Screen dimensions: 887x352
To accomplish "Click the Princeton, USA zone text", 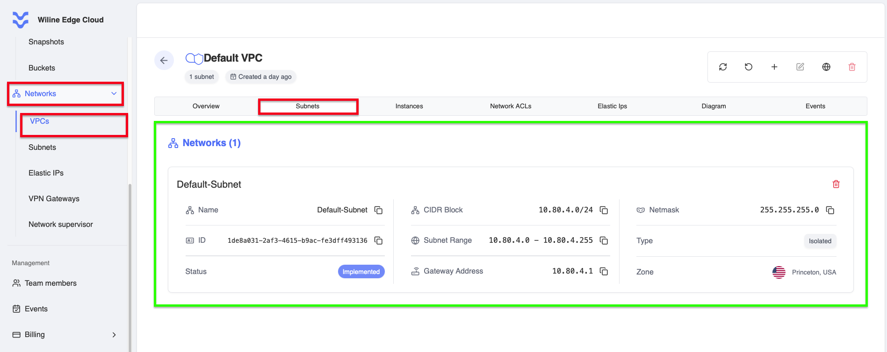I will click(814, 272).
